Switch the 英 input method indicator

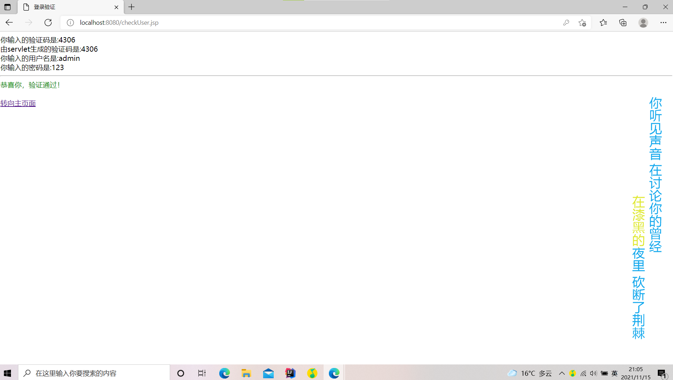[615, 373]
